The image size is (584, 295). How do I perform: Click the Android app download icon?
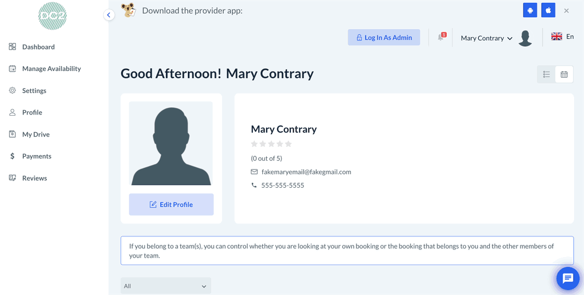(x=530, y=10)
